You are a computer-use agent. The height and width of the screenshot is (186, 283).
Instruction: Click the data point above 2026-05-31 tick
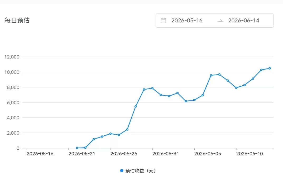pos(152,88)
